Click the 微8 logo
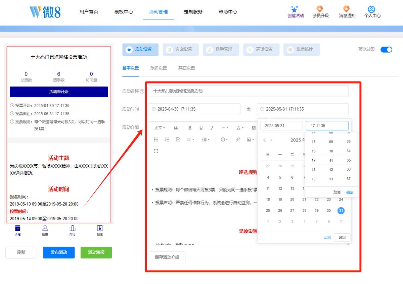The width and height of the screenshot is (403, 284). tap(45, 12)
